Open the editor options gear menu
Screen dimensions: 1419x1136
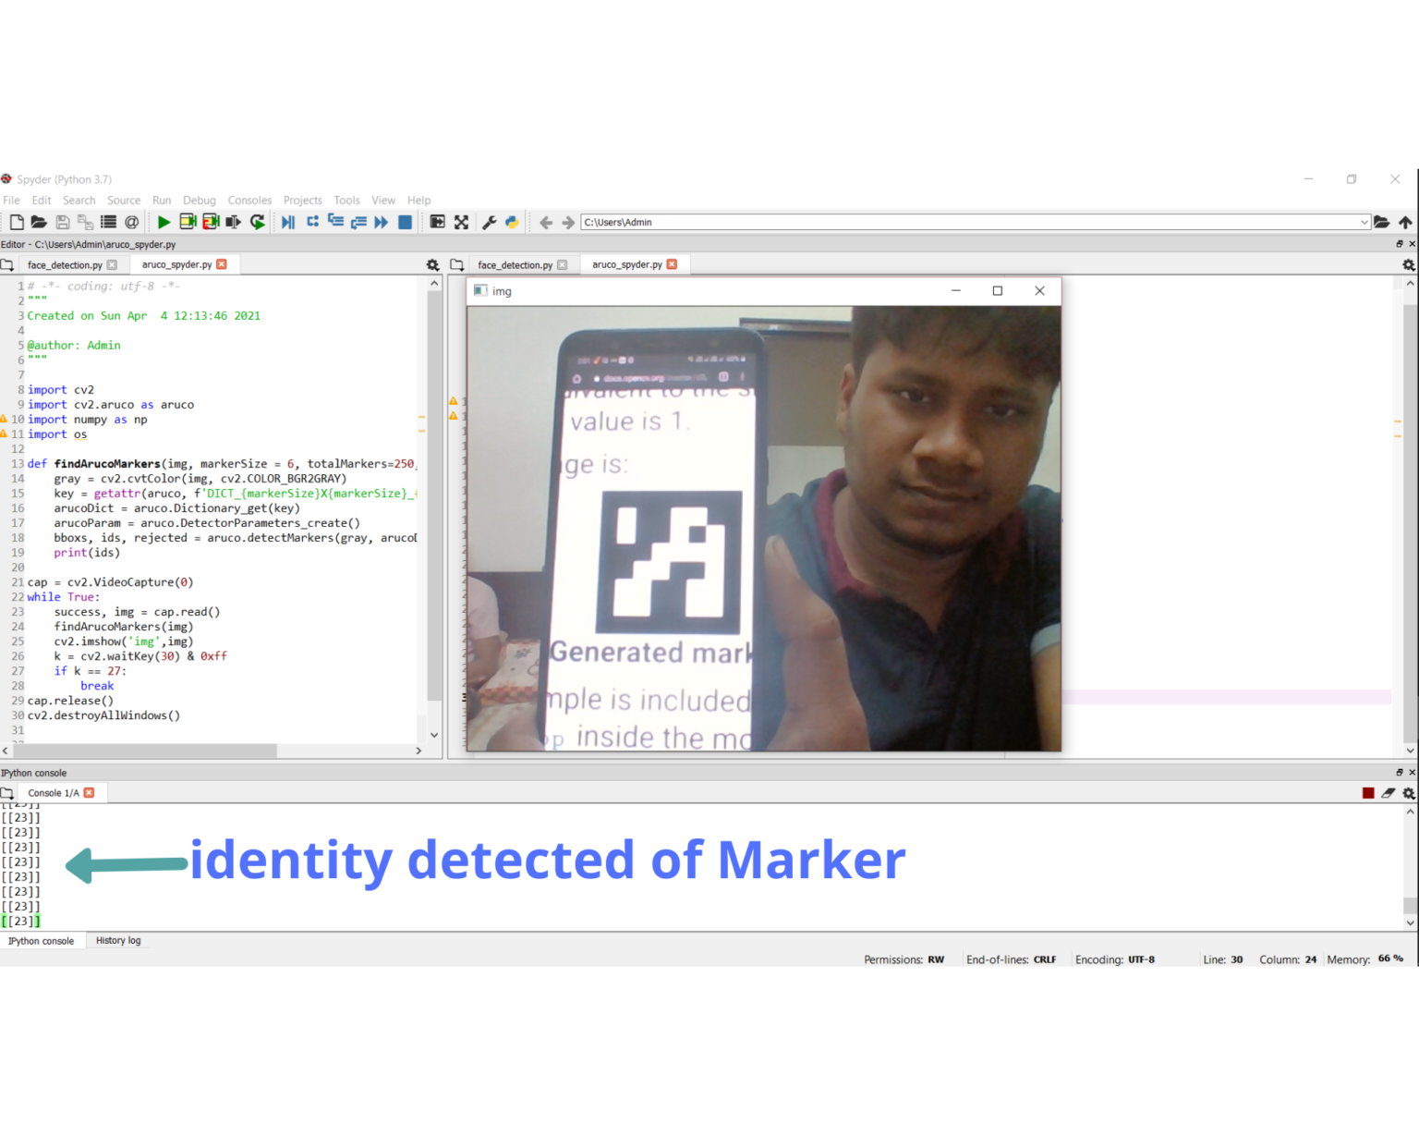coord(432,264)
